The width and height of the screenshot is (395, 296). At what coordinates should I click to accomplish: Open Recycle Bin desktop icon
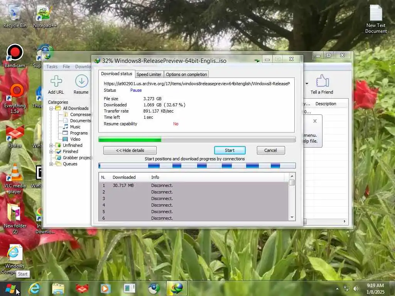[15, 15]
